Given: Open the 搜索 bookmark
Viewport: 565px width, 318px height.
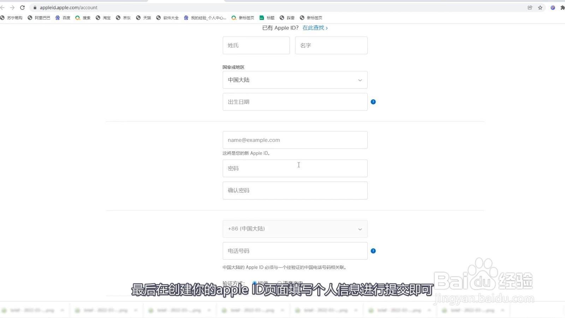Looking at the screenshot, I should pyautogui.click(x=83, y=18).
